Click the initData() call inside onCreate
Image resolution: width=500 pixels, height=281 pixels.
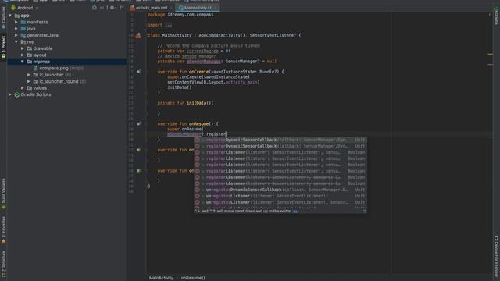(180, 87)
